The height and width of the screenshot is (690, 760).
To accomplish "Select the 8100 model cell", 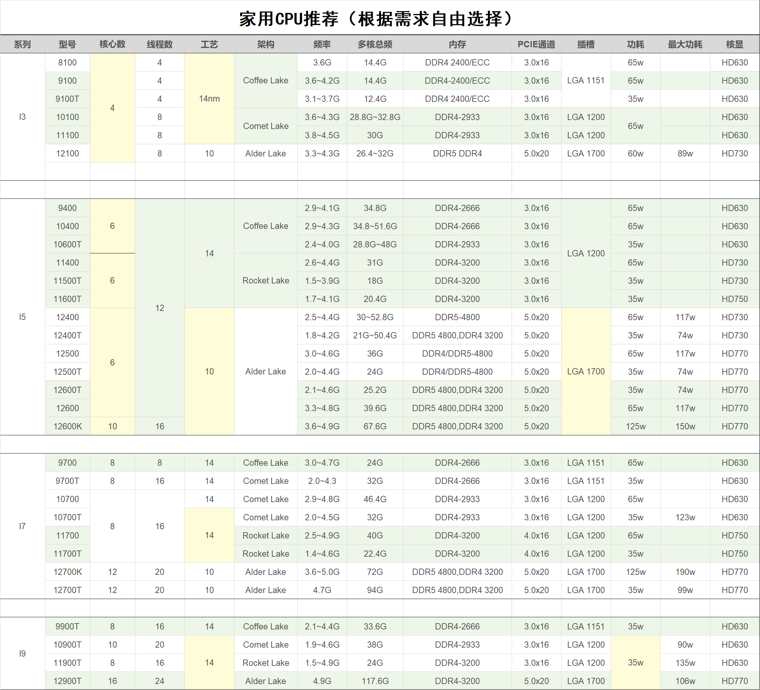I will pyautogui.click(x=67, y=62).
